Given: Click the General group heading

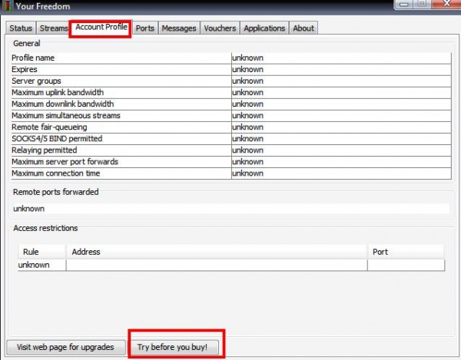Looking at the screenshot, I should (27, 44).
